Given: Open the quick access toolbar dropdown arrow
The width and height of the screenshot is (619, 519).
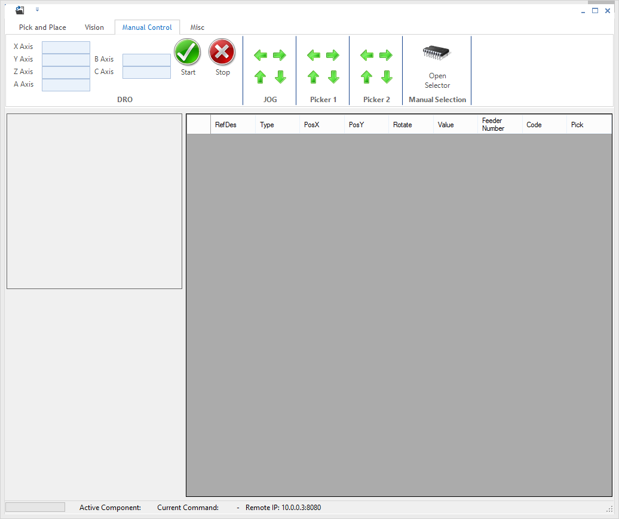Looking at the screenshot, I should click(37, 10).
